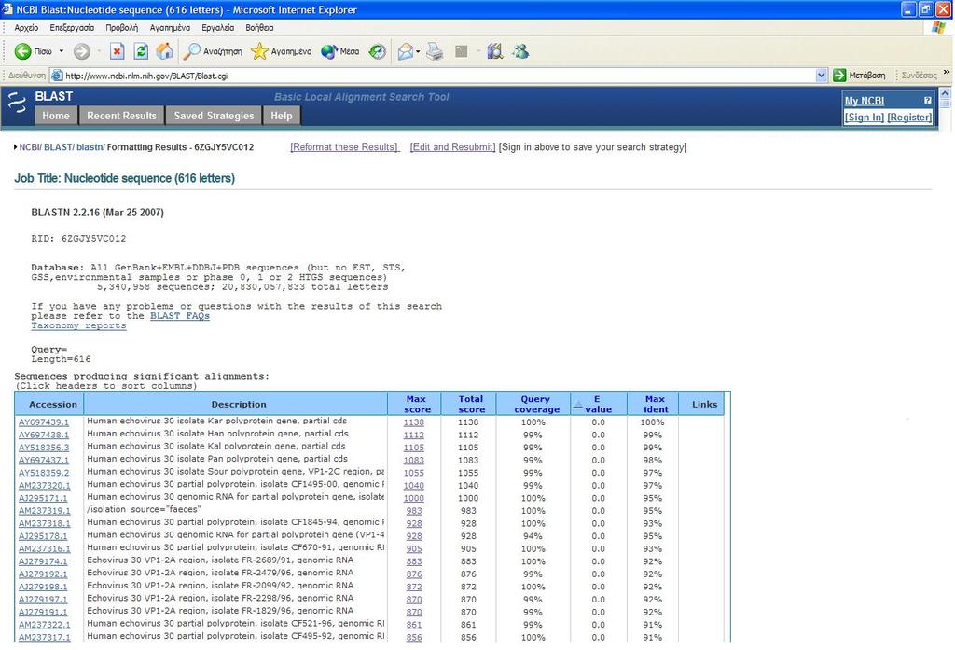Switch to the Saved Strategies tab

click(214, 116)
